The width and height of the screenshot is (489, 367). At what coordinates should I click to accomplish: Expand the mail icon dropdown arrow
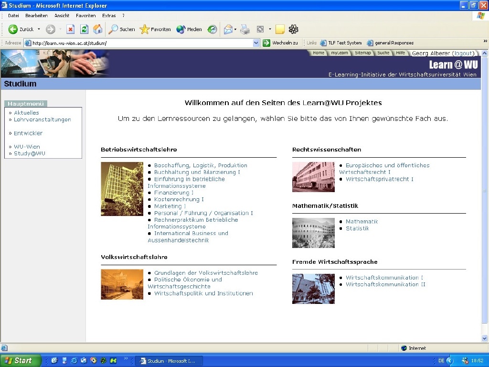click(235, 29)
